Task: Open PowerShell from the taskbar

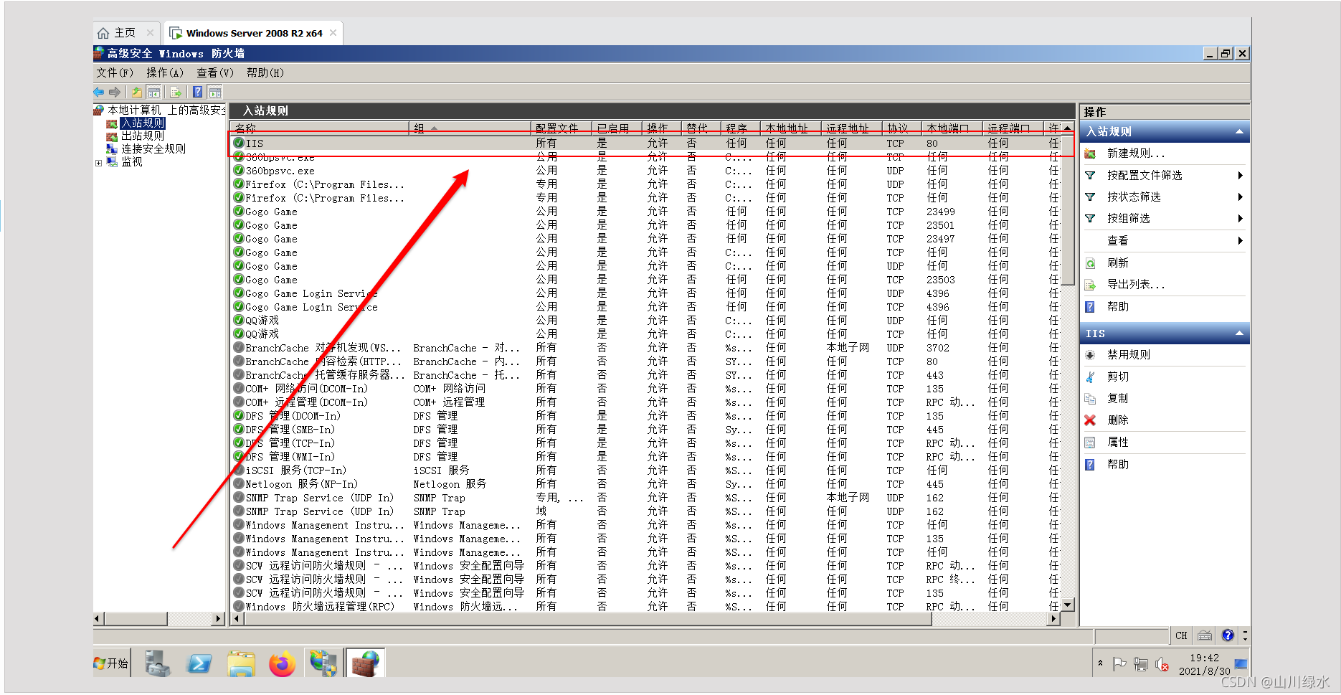Action: tap(199, 663)
